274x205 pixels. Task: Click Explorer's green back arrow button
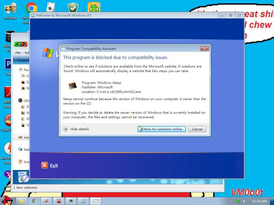pos(17,44)
